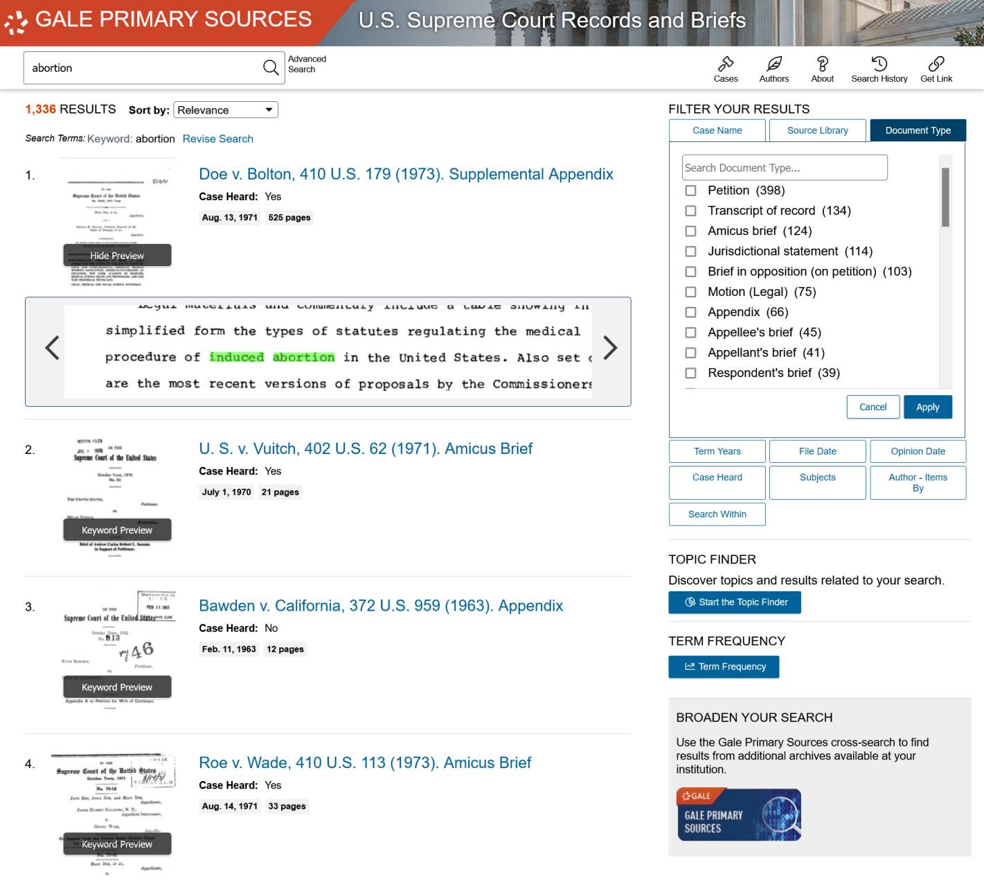Open Roe v. Wade Amicus Brief result
Viewport: 984px width, 883px height.
point(365,762)
